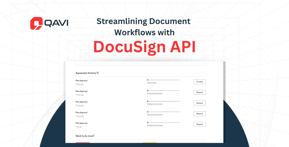Open the Plan Approval sent 4 hours ago

[81, 80]
